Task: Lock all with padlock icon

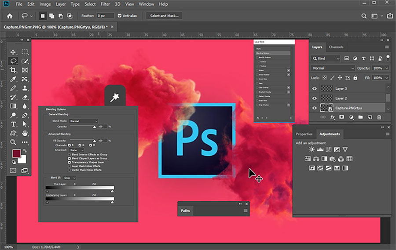Action: click(356, 78)
